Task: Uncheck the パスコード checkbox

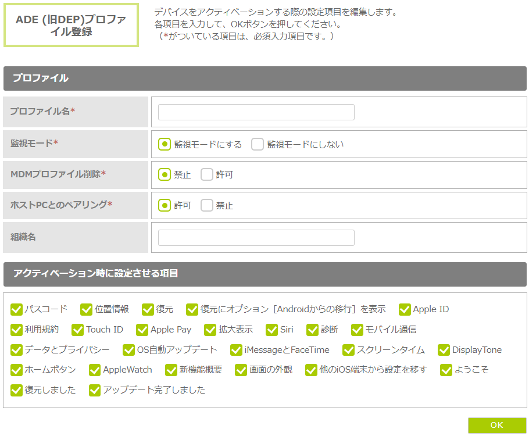Action: click(16, 309)
